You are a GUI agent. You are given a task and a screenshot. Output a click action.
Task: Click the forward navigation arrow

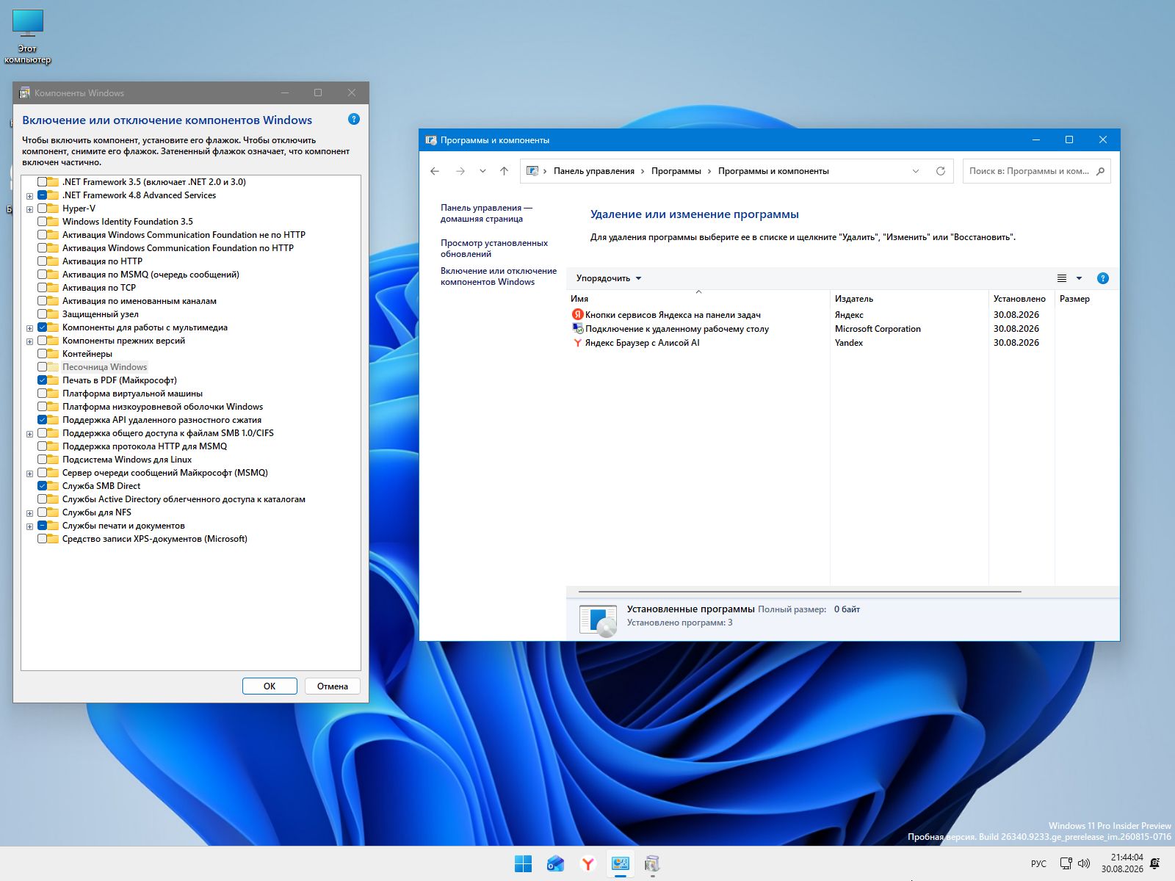tap(460, 171)
